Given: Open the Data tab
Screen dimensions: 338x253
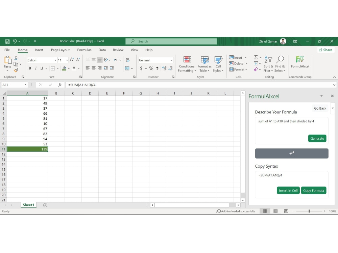Looking at the screenshot, I should 102,50.
